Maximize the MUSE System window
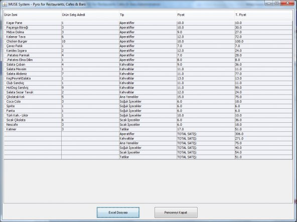The height and width of the screenshot is (222, 297). 277,3
